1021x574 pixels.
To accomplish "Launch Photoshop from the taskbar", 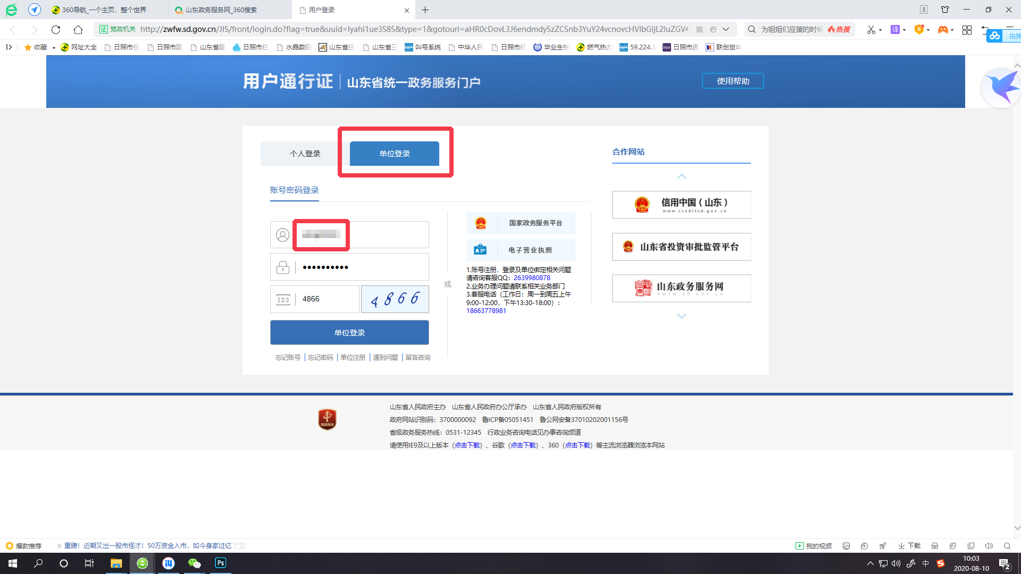I will pyautogui.click(x=220, y=563).
